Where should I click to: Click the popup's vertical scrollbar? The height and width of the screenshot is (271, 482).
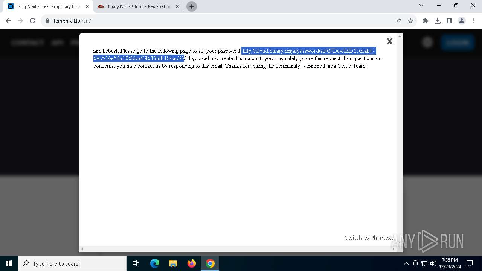tap(400, 139)
